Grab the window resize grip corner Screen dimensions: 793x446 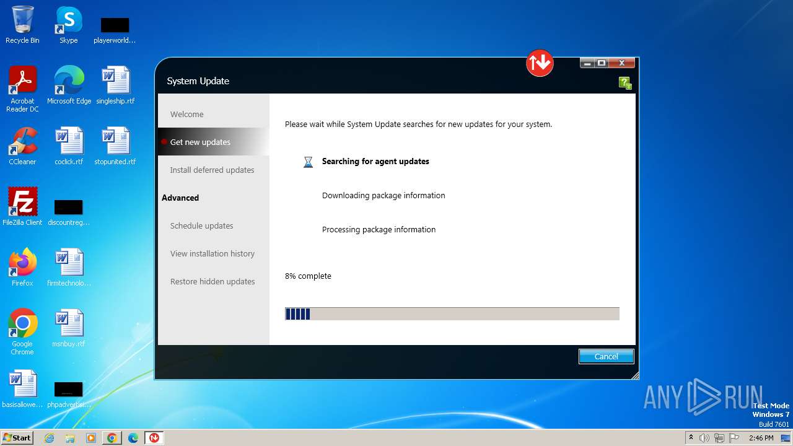point(634,375)
